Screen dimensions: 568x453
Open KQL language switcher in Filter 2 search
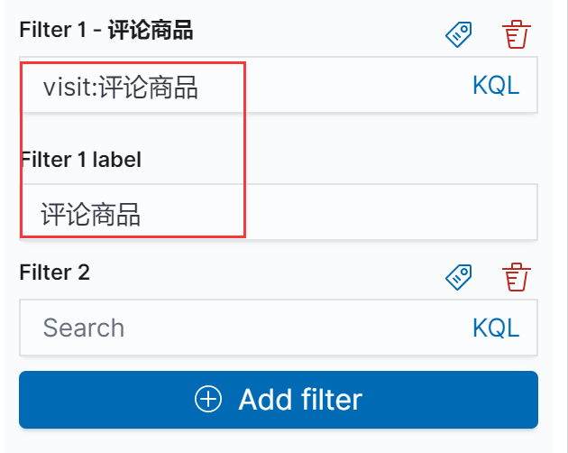coord(496,328)
